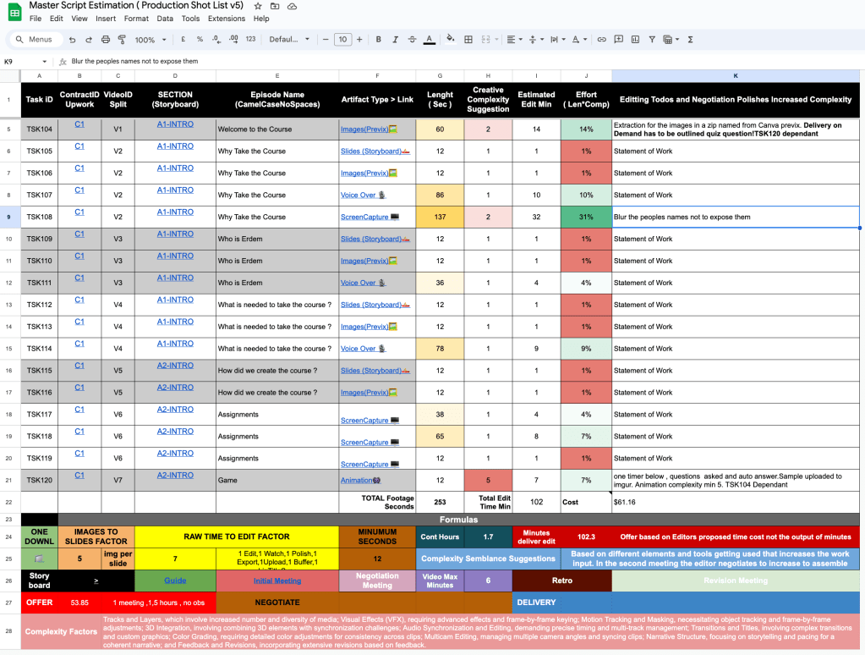Open text wrapping dropdown
Viewport: 865px width, 655px height.
coord(558,39)
